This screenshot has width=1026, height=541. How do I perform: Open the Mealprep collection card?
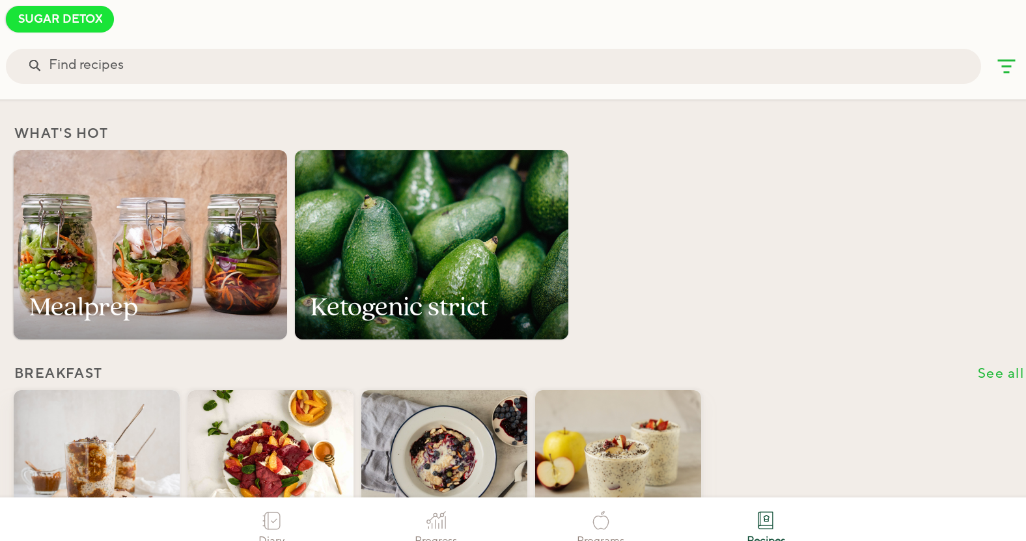tap(150, 244)
